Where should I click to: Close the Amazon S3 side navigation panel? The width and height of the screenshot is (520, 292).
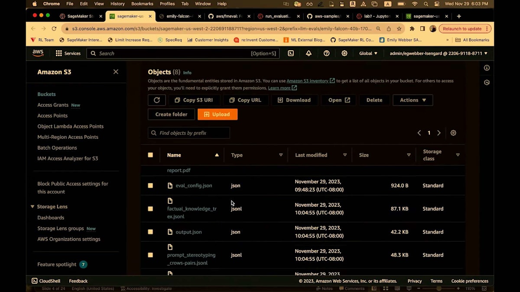116,72
